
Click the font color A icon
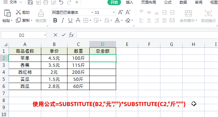117,21
